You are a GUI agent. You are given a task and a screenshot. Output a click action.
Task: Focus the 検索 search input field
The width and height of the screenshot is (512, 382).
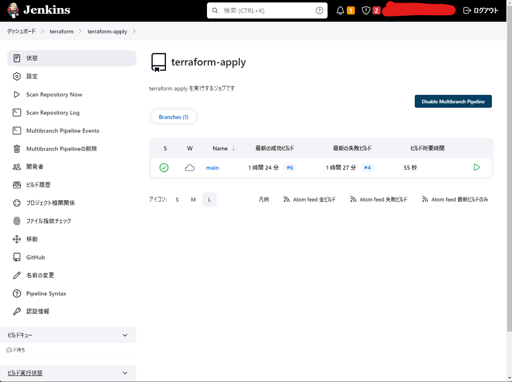coord(267,11)
